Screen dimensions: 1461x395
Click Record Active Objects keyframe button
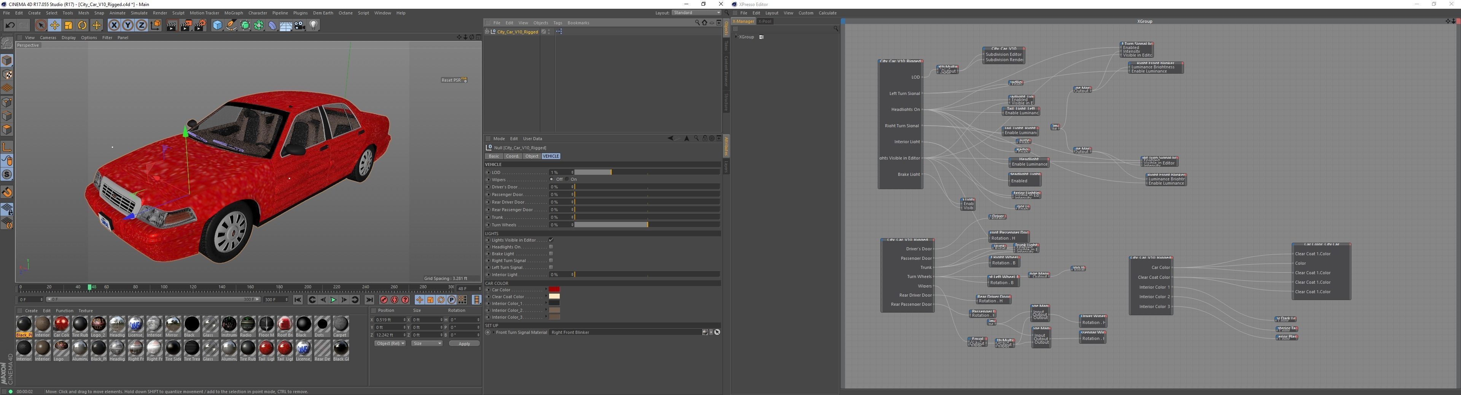384,300
